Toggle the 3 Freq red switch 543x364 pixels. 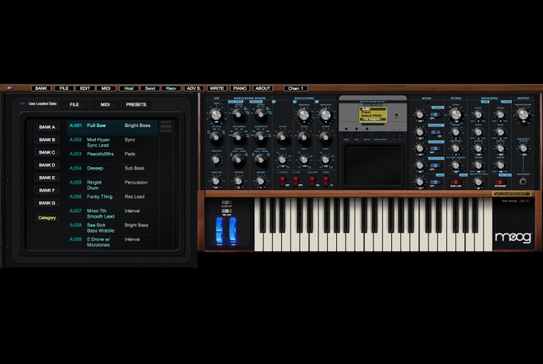point(326,180)
